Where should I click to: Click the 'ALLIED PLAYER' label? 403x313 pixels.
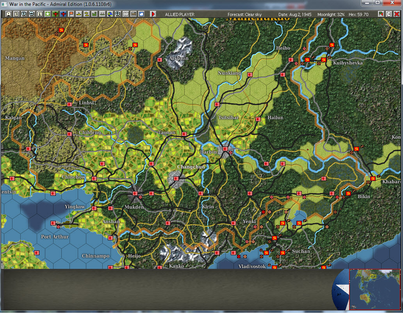pyautogui.click(x=180, y=14)
